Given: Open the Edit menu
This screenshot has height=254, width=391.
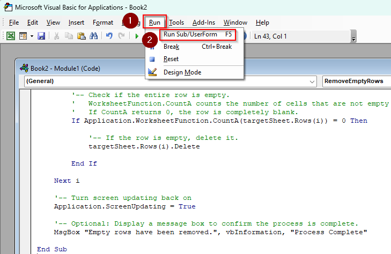Looking at the screenshot, I should click(x=33, y=23).
